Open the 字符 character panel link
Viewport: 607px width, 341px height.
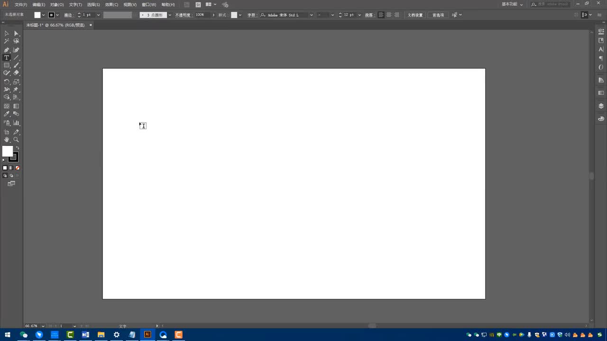point(252,15)
